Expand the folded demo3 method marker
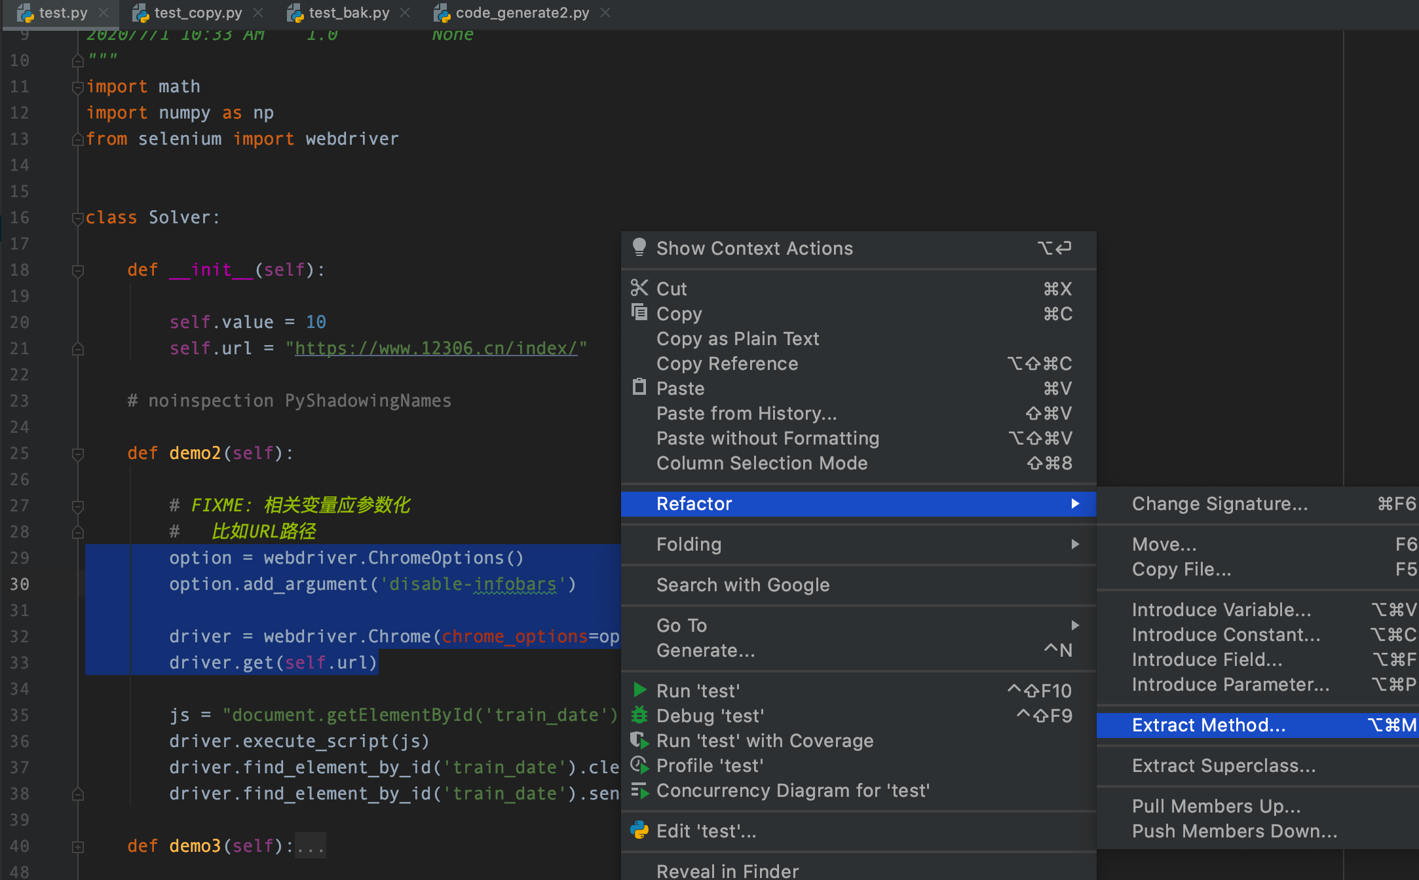The width and height of the screenshot is (1419, 880). [77, 847]
